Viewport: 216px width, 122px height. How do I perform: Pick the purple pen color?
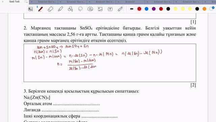point(154,9)
